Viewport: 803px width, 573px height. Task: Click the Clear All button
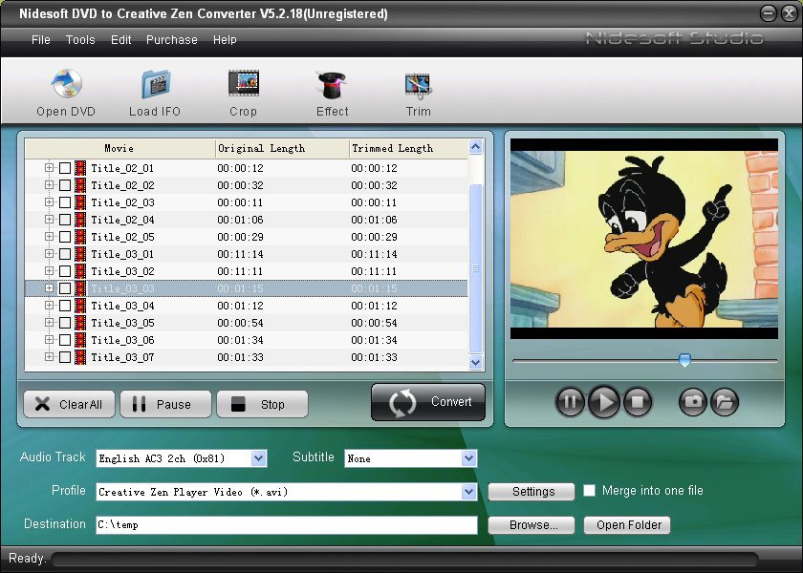click(69, 404)
